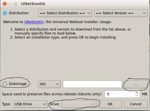Viewport: 150px width, 111px height.
Task: Click the 'Space used to preserve files' label
Action: (52, 94)
